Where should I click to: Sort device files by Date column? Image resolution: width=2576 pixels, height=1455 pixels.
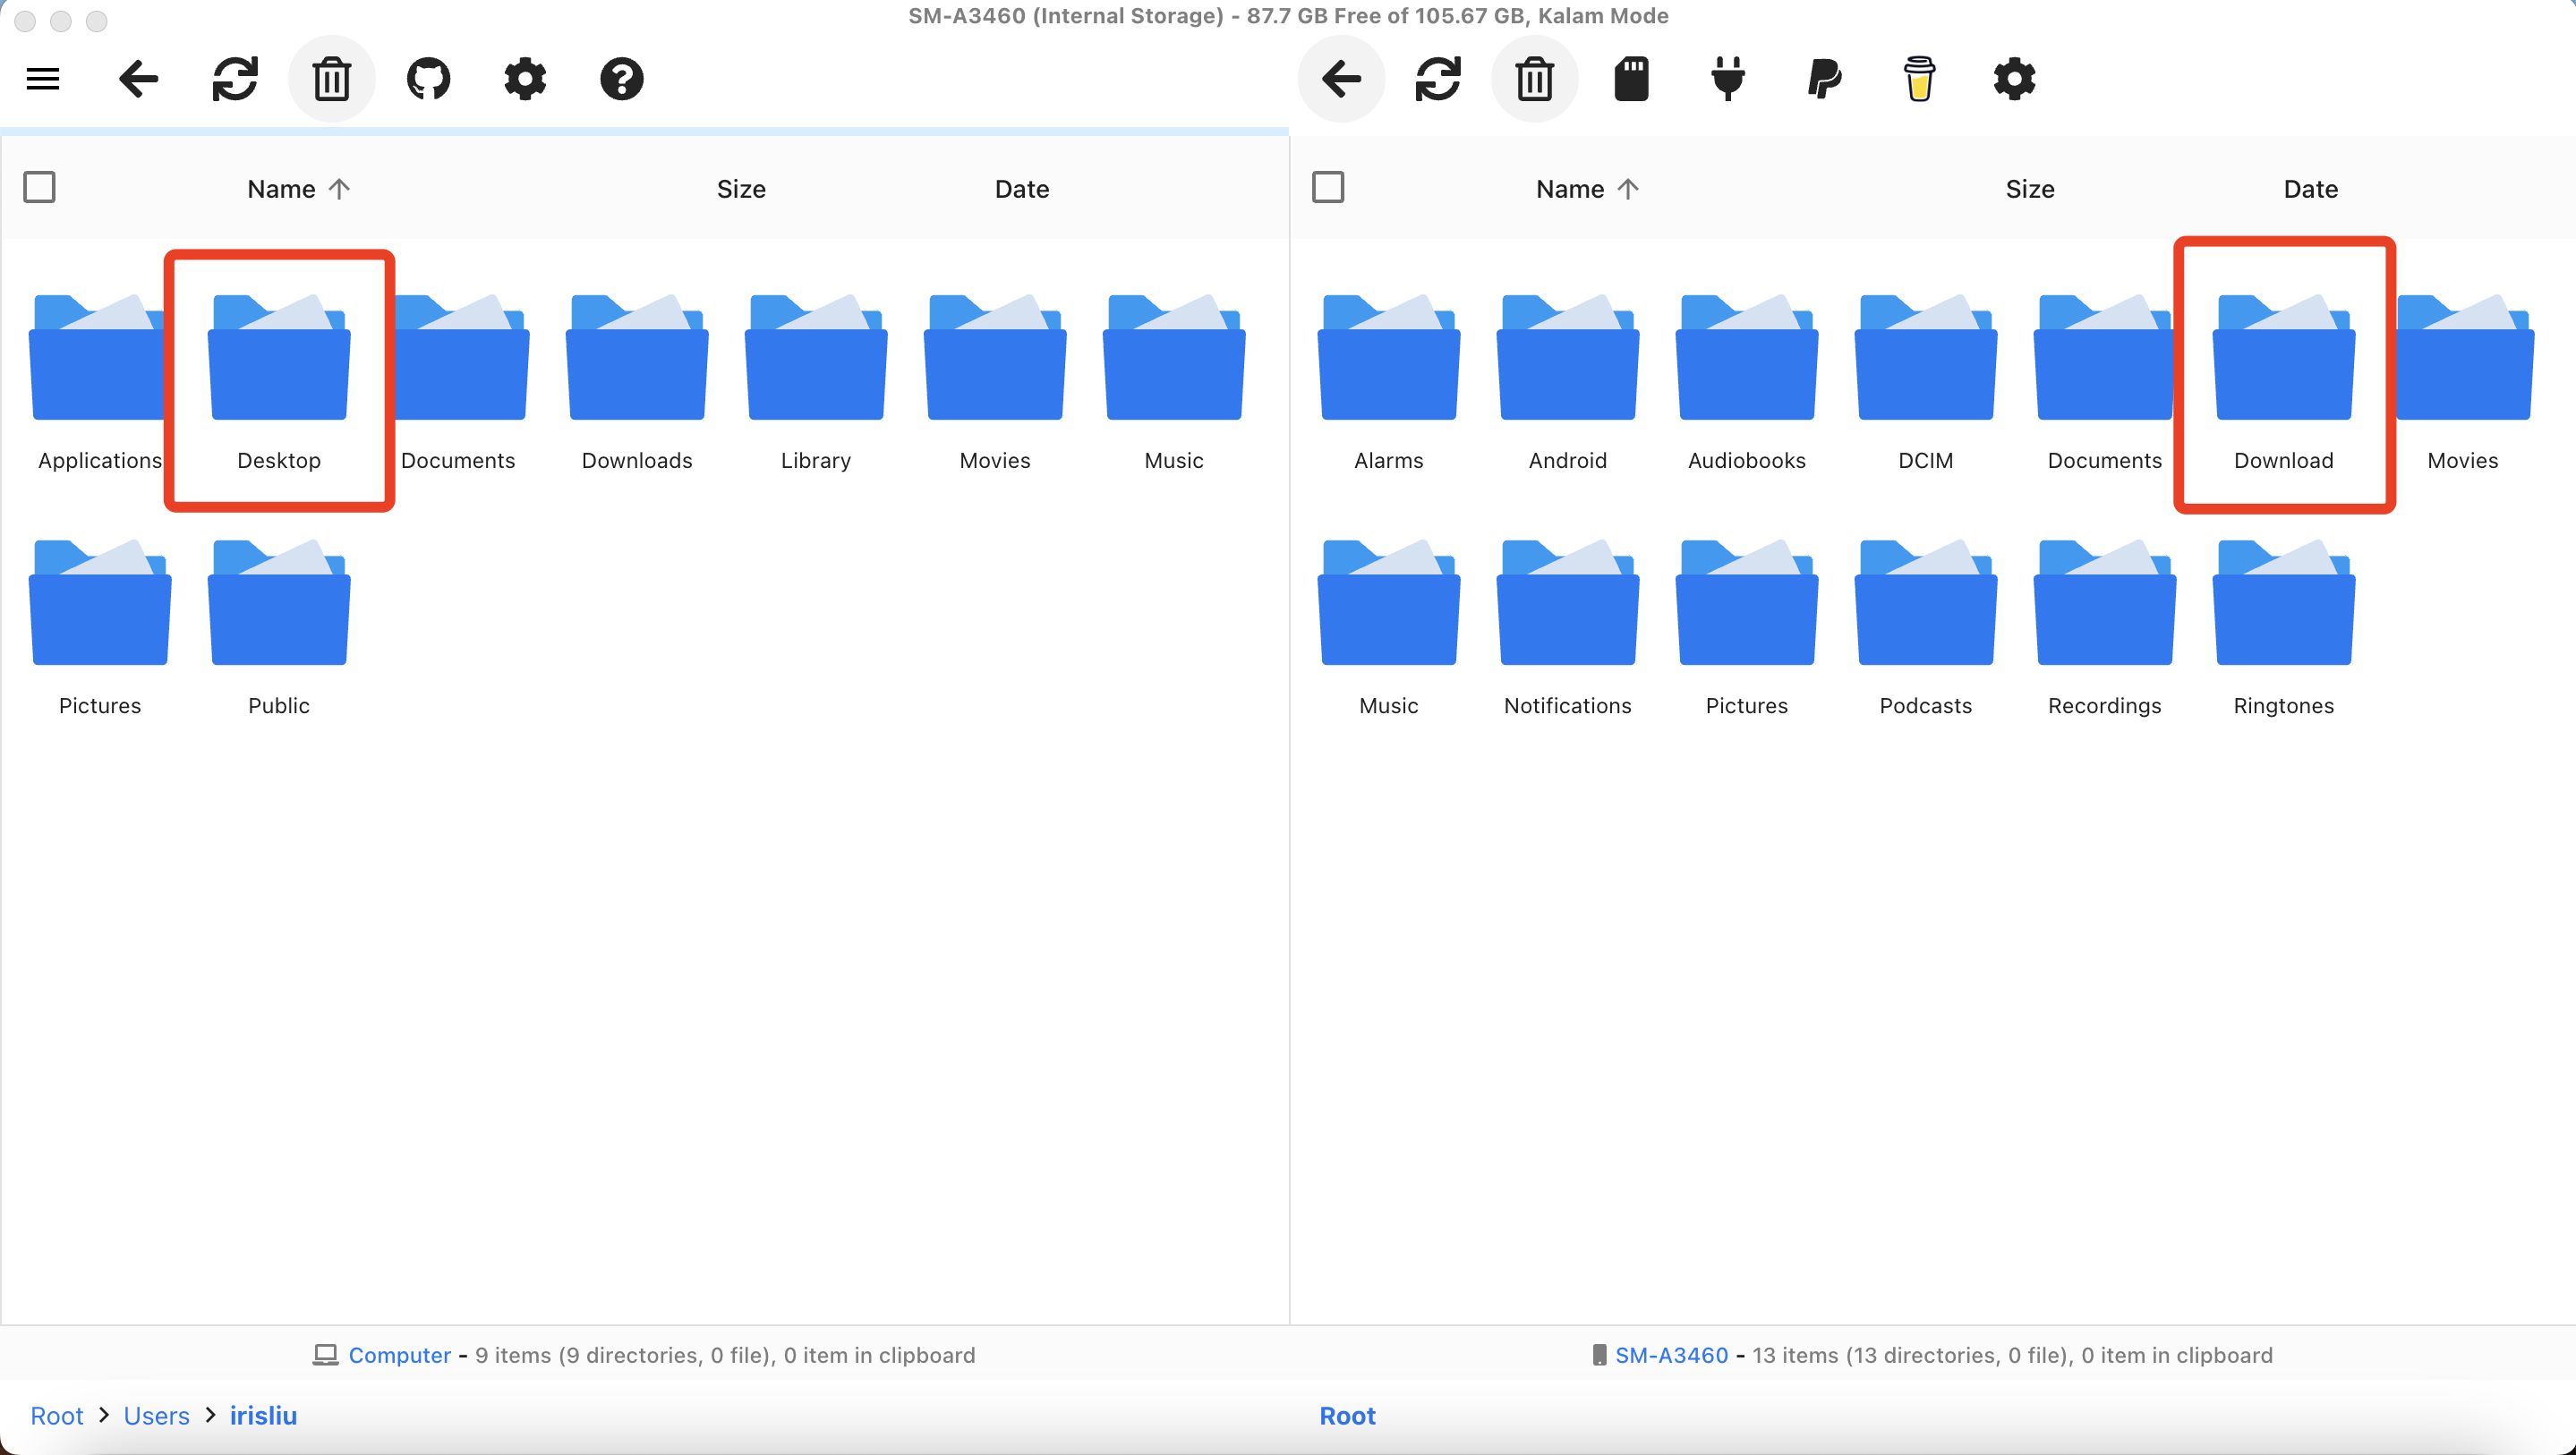tap(2310, 189)
